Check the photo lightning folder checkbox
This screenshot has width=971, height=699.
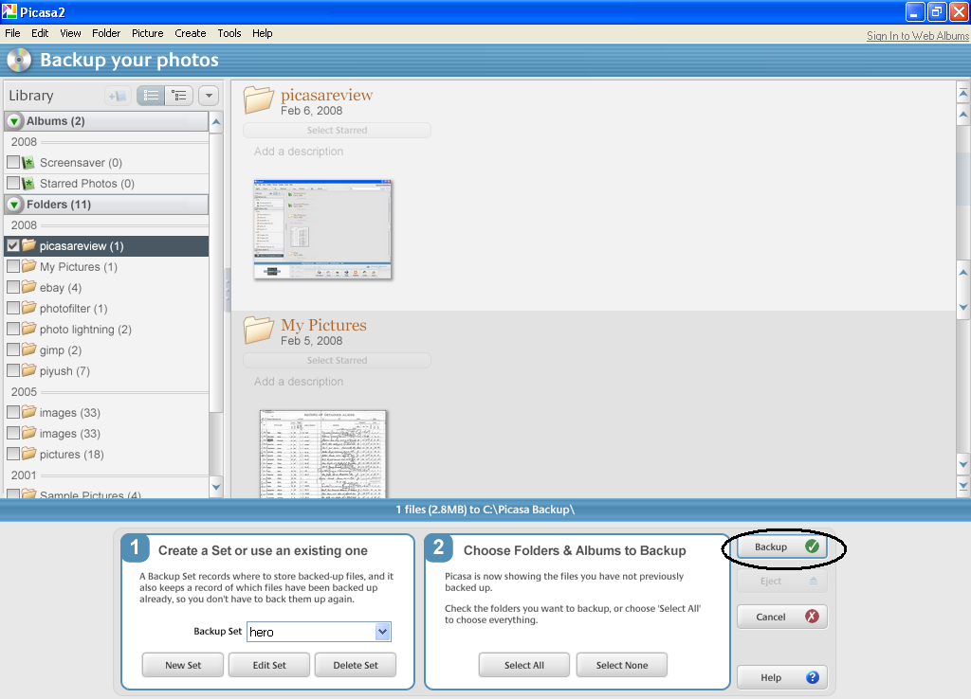click(13, 329)
